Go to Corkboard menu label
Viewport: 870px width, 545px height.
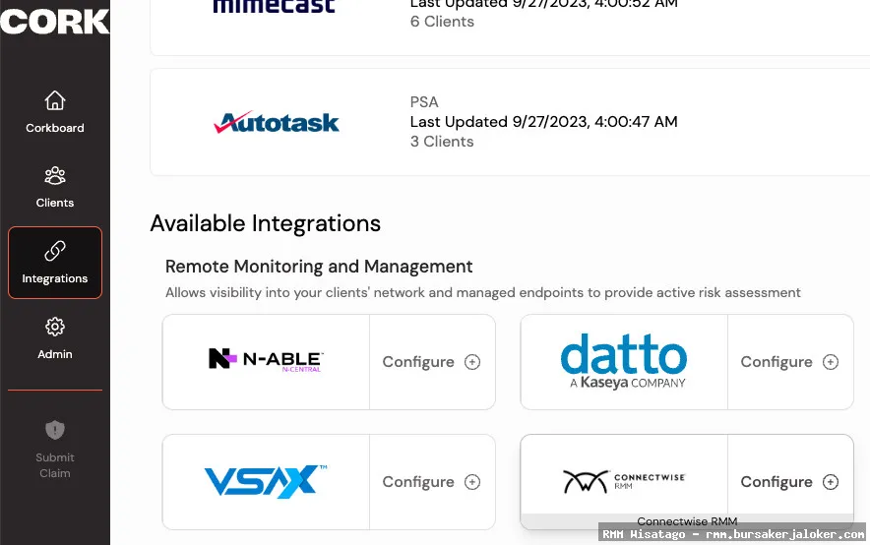tap(55, 128)
